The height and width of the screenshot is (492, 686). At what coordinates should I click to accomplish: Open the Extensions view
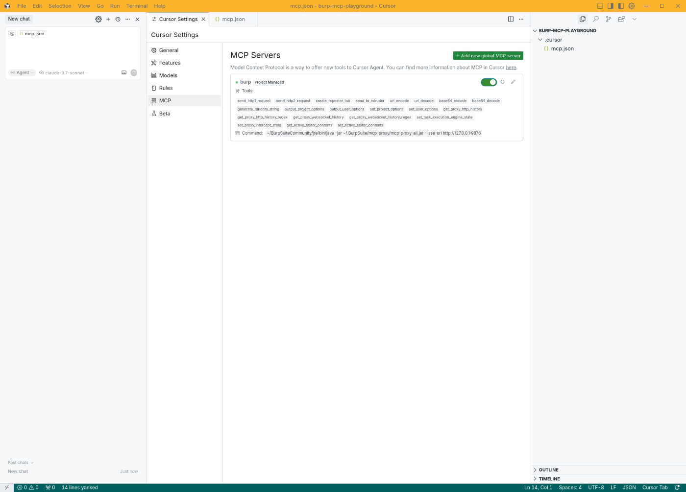point(621,19)
